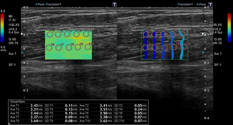Click SD.T4 value 0.24 m/s
This screenshot has width=233, height=125.
click(140, 109)
